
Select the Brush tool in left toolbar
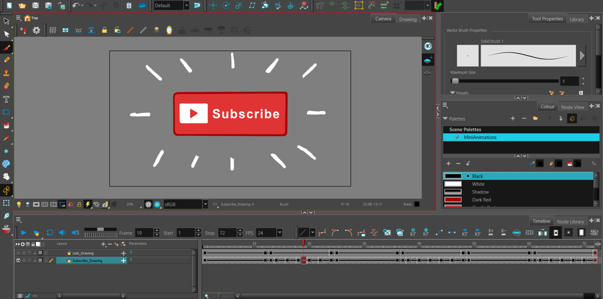(6, 47)
